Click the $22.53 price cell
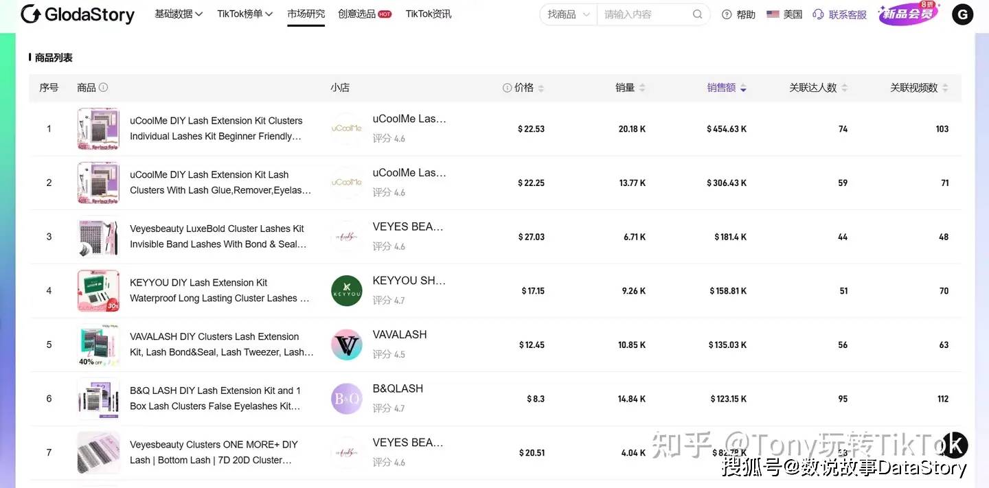This screenshot has width=989, height=488. click(x=531, y=129)
